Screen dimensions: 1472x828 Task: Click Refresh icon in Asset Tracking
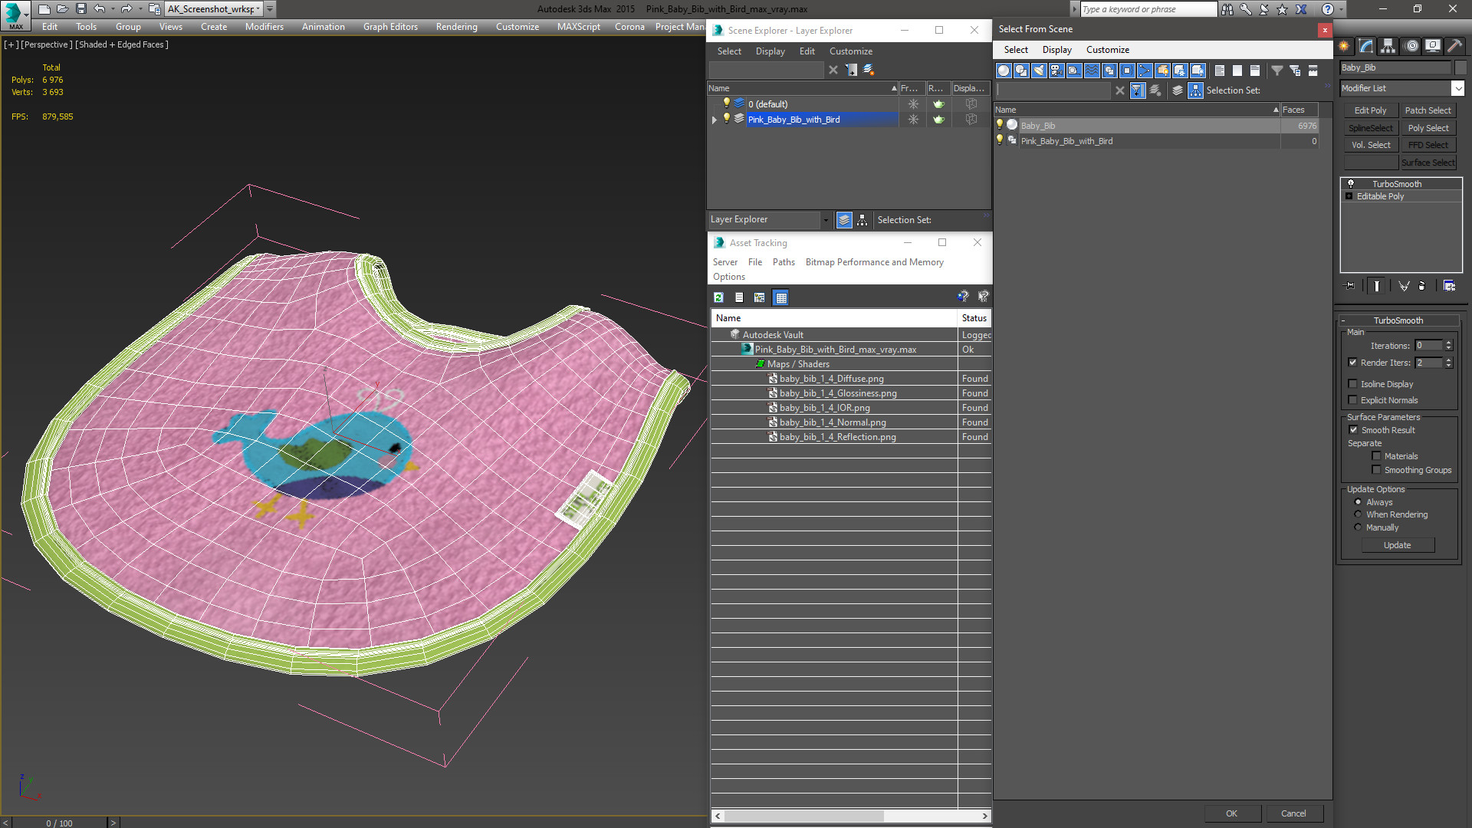(x=718, y=297)
